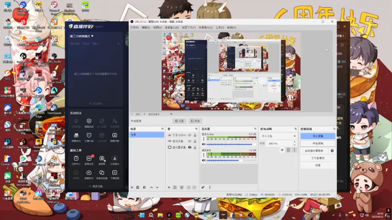392x220 pixels.
Task: Click the 300 ms duration field
Action: 279,144
